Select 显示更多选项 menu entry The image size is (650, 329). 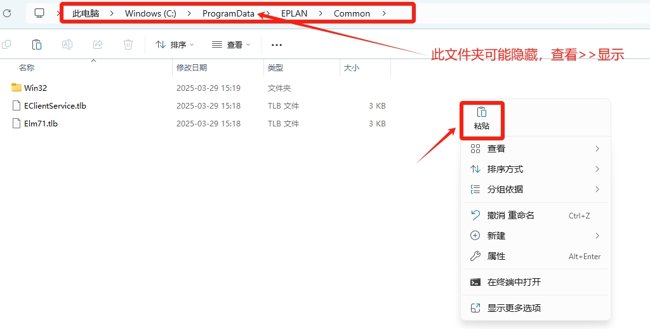pos(514,308)
